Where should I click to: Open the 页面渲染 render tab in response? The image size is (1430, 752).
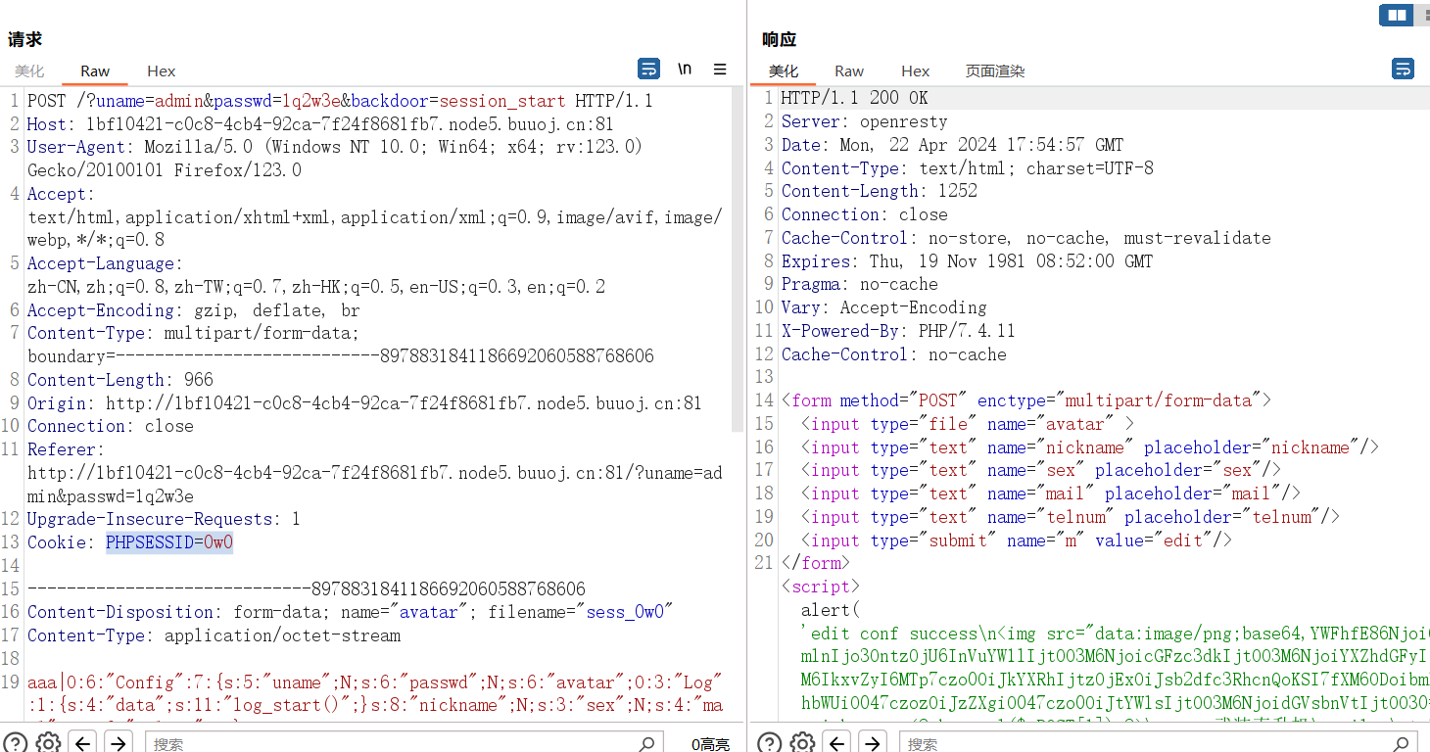coord(995,70)
